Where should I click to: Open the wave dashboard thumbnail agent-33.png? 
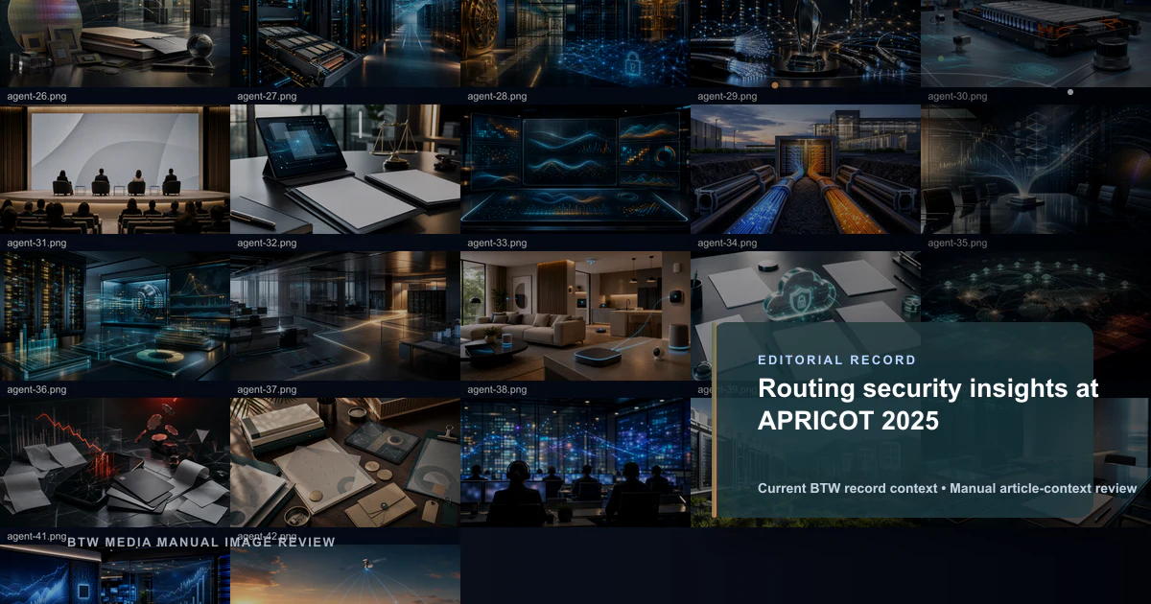pyautogui.click(x=575, y=170)
